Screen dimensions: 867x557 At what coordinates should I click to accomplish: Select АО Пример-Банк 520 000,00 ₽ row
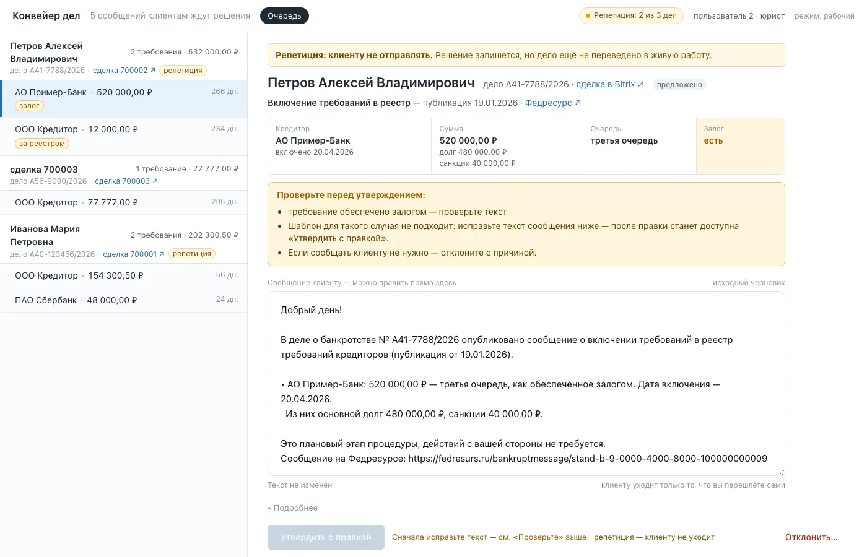pos(124,99)
